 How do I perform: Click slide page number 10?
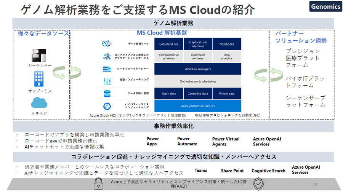[x=315, y=184]
